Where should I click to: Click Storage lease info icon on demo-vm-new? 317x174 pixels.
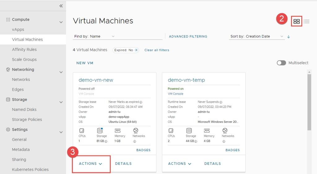tap(141, 102)
